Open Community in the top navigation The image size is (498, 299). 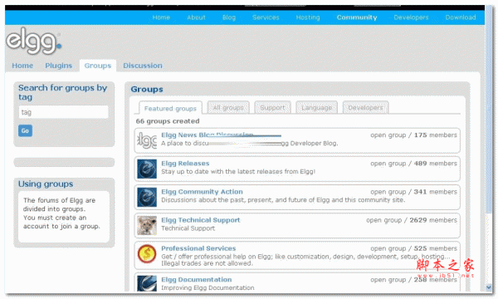[357, 17]
